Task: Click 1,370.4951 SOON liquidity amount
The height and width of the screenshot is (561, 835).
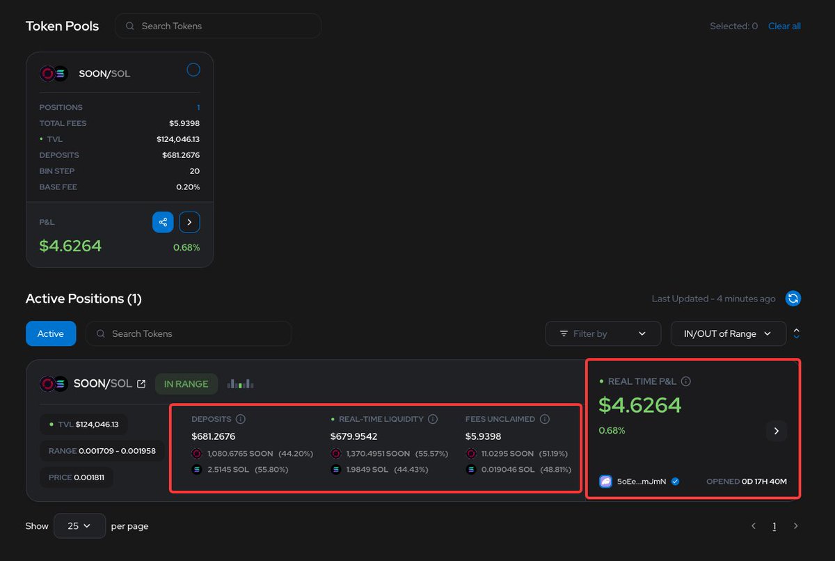Action: click(378, 453)
